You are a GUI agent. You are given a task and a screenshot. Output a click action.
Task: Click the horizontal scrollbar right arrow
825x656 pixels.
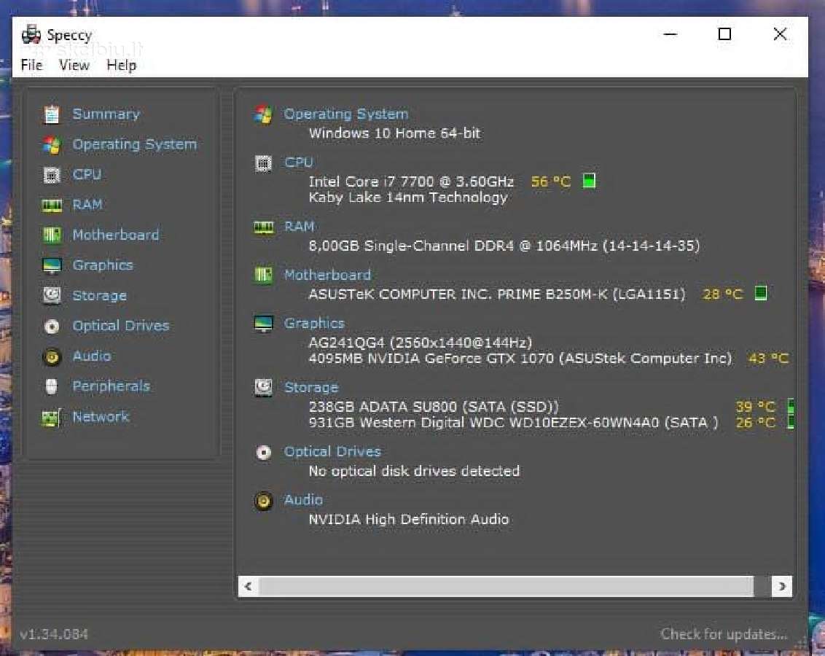point(782,587)
